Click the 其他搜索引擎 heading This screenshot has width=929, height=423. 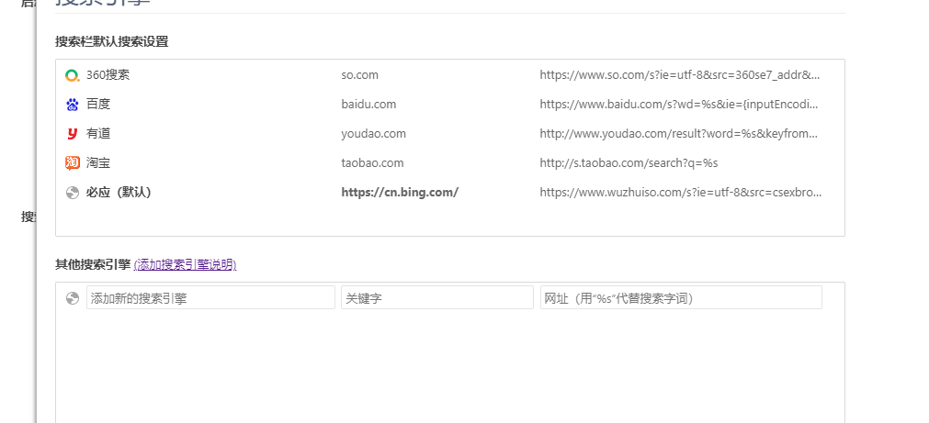pyautogui.click(x=93, y=264)
